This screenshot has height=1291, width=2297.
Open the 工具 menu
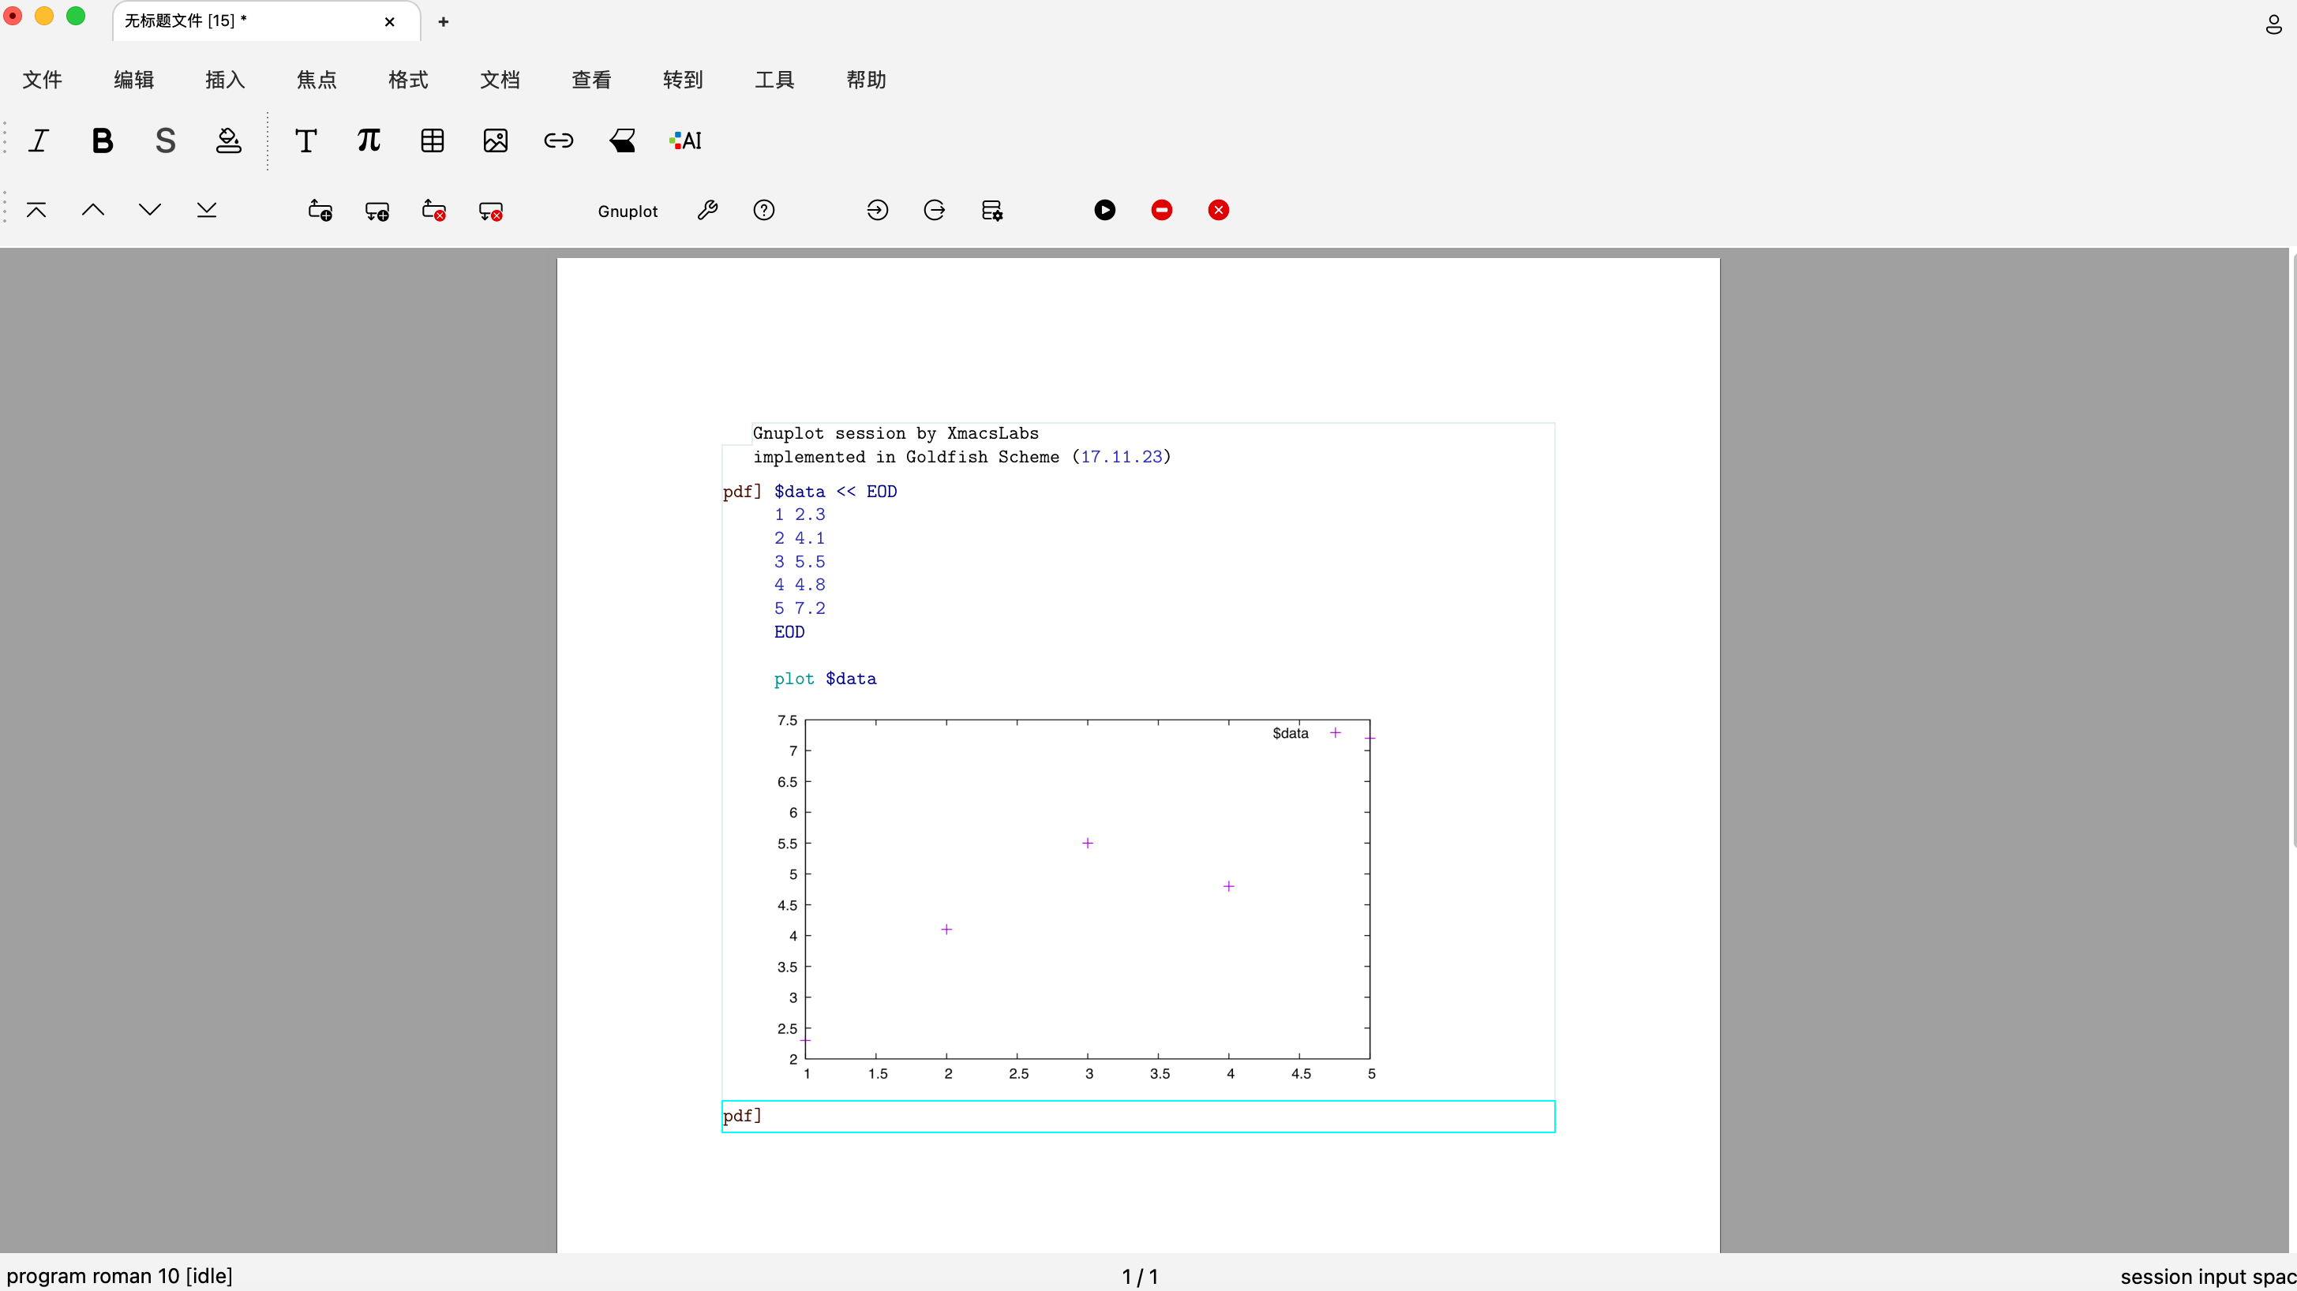click(x=774, y=80)
